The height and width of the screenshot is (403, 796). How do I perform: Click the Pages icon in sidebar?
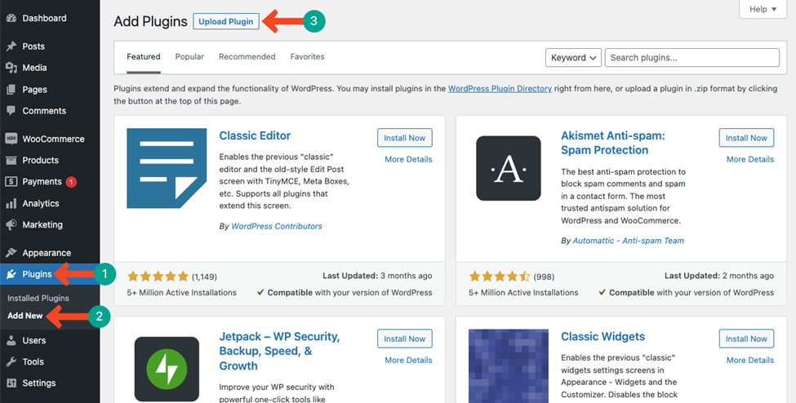[11, 90]
